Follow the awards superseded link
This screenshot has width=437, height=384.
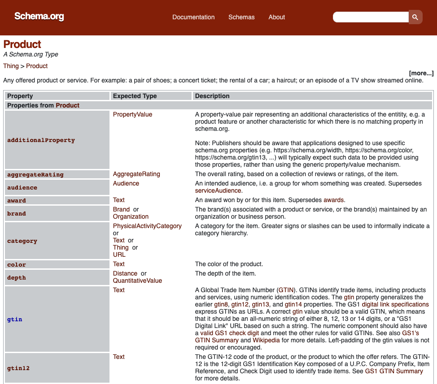(334, 200)
